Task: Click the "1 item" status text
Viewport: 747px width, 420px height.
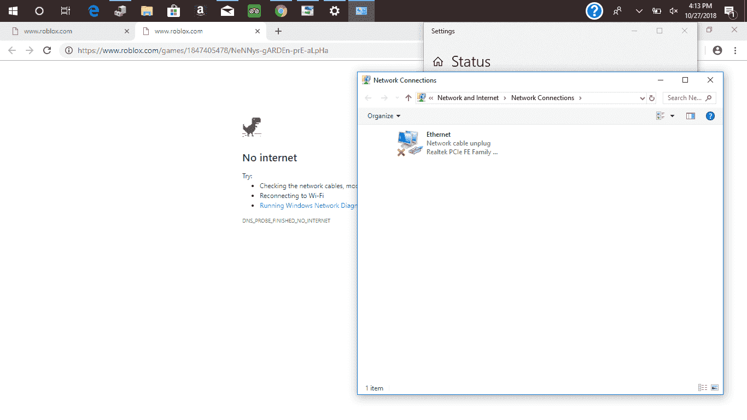Action: pos(374,388)
